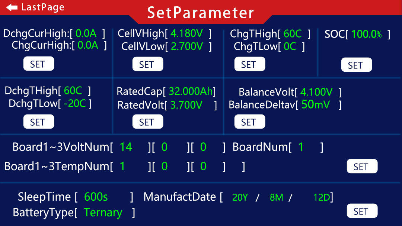Edit the CellVHigh 4.180V field
This screenshot has height=226, width=402.
click(186, 33)
